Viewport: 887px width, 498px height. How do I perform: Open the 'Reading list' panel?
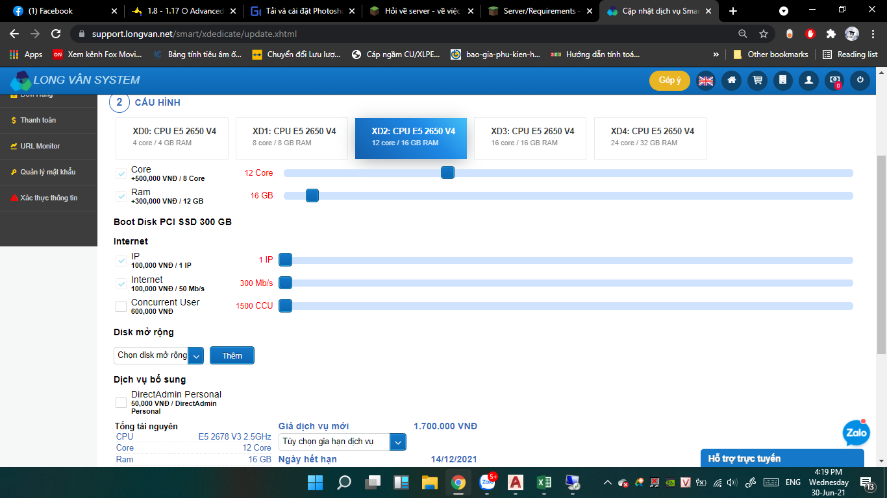850,54
